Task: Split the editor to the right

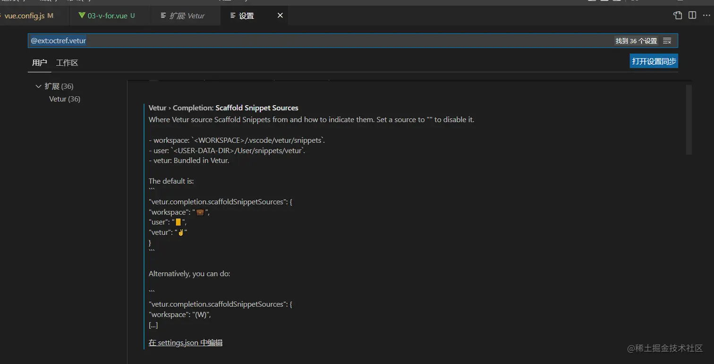Action: point(692,16)
